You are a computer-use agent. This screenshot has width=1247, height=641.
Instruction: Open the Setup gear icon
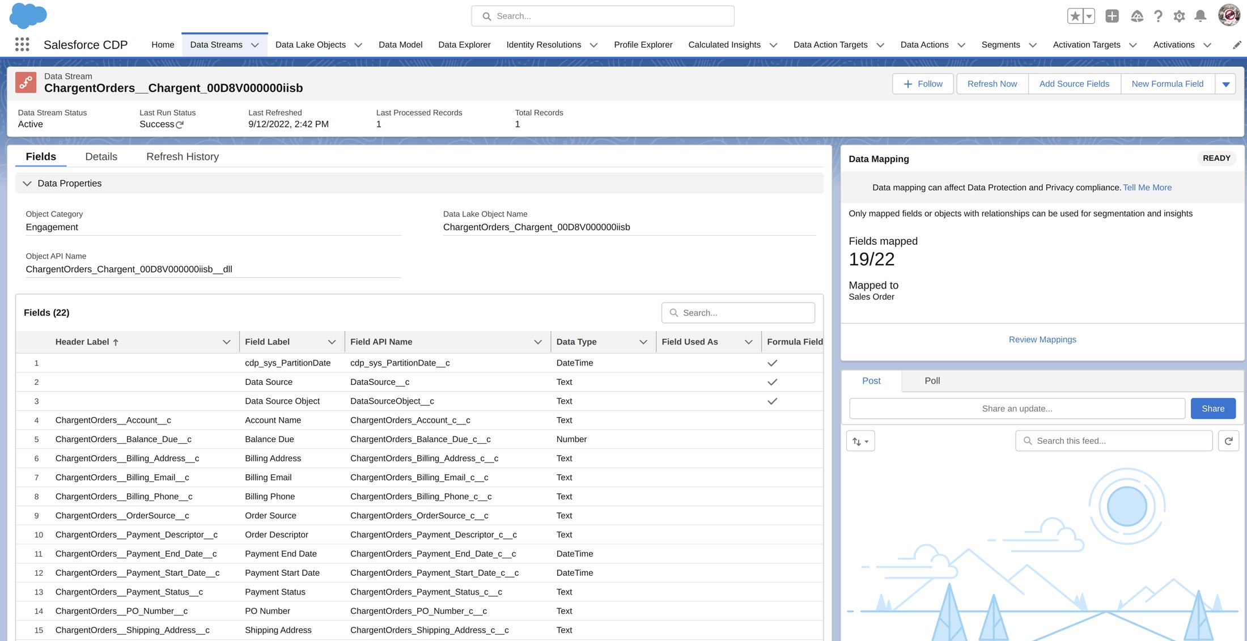1180,16
